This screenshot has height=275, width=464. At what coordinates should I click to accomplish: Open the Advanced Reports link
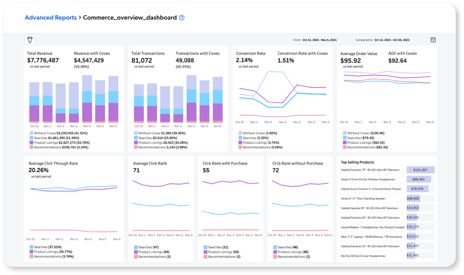[x=51, y=17]
